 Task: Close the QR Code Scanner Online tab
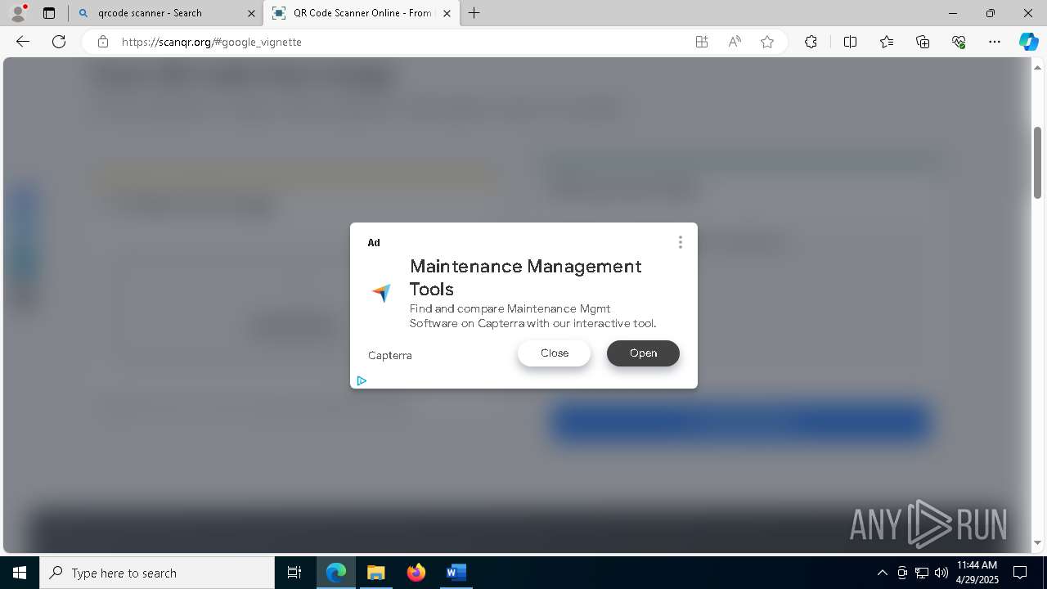[447, 13]
